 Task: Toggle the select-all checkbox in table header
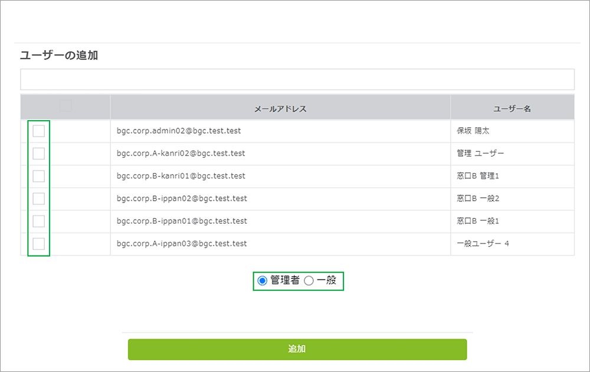pos(65,106)
